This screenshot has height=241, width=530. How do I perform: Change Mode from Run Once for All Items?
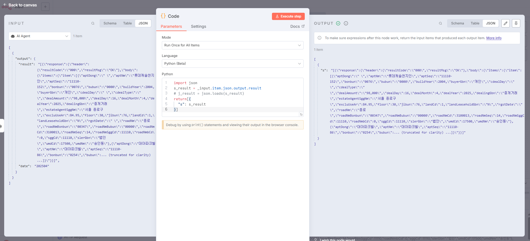pos(232,45)
